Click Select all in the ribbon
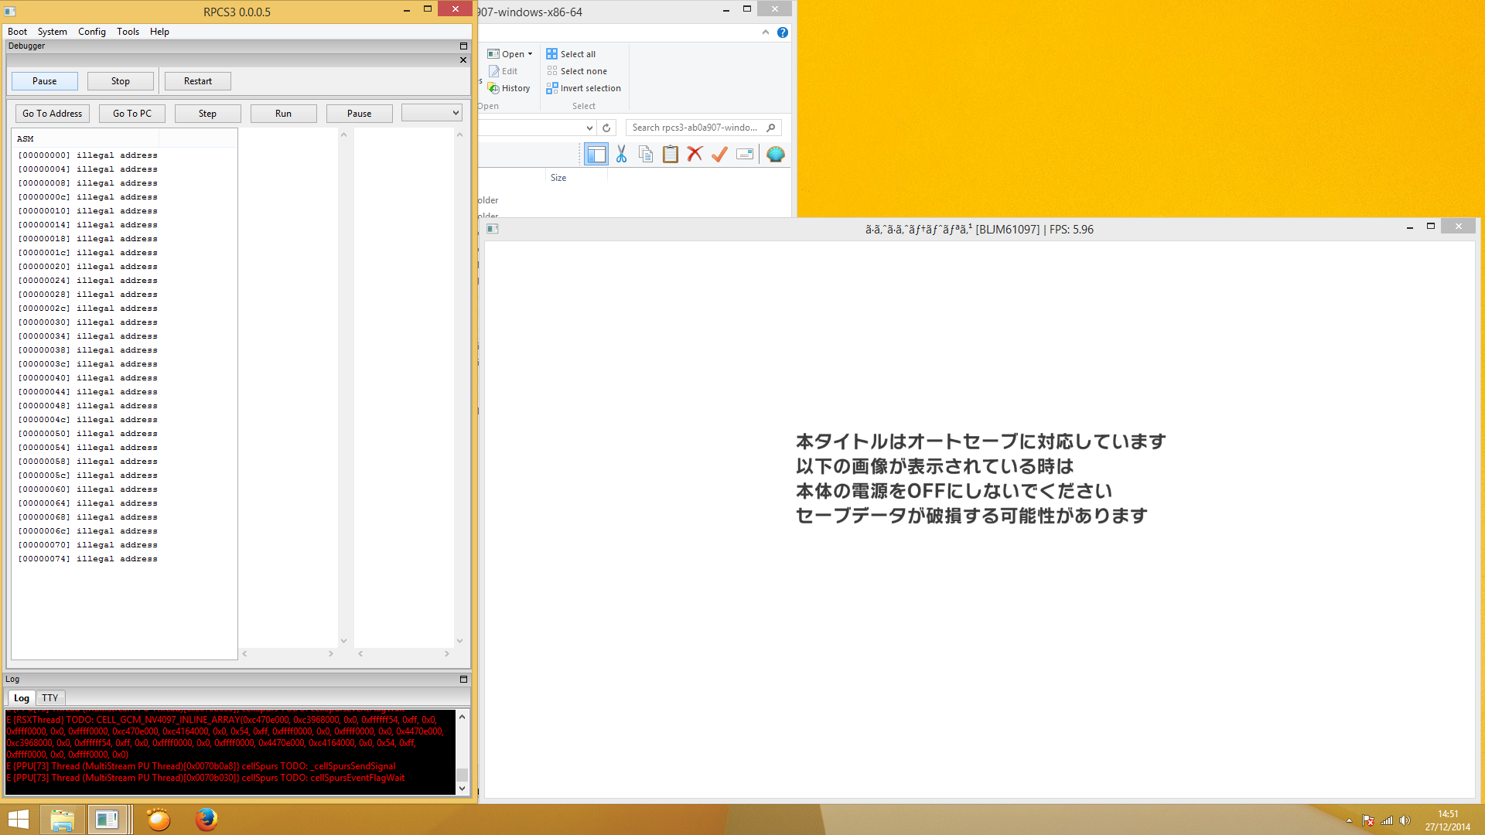 pos(571,54)
